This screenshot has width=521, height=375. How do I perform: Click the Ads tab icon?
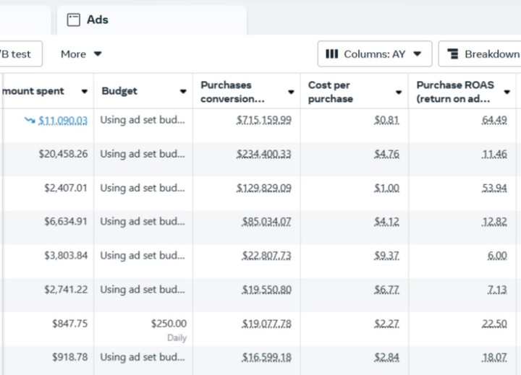click(x=73, y=20)
